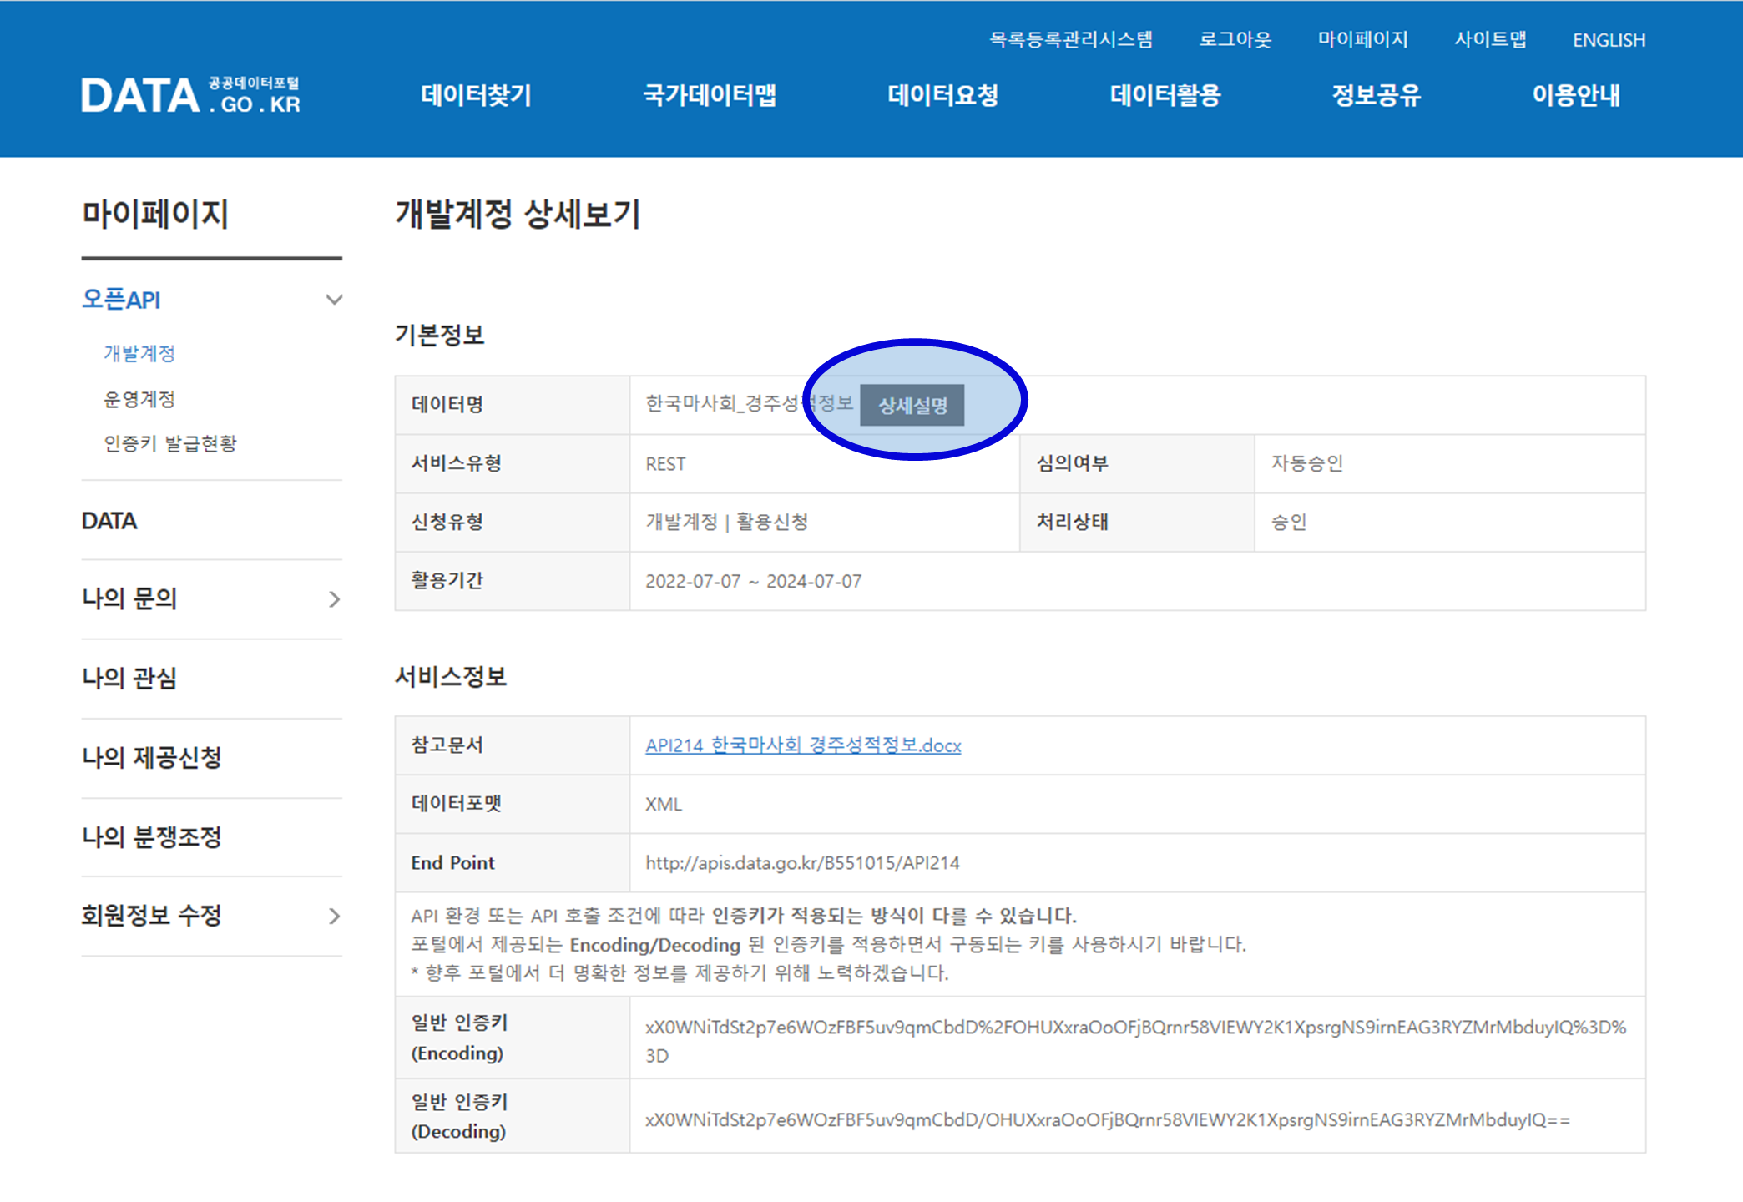Select 인증키 발급현황 in the sidebar
Image resolution: width=1743 pixels, height=1202 pixels.
tap(170, 443)
